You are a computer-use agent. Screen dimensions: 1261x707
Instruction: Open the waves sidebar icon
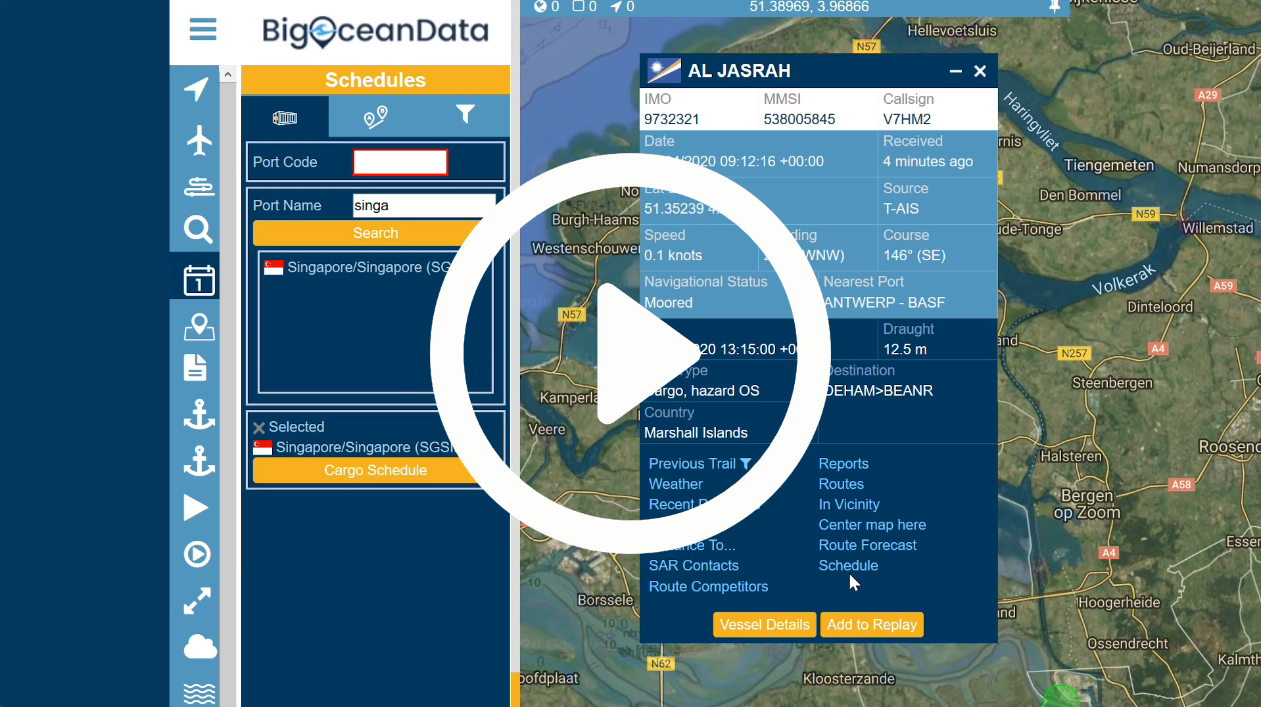pos(199,694)
